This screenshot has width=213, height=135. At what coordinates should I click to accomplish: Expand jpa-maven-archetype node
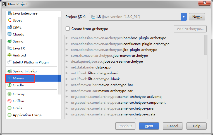pos(67,55)
